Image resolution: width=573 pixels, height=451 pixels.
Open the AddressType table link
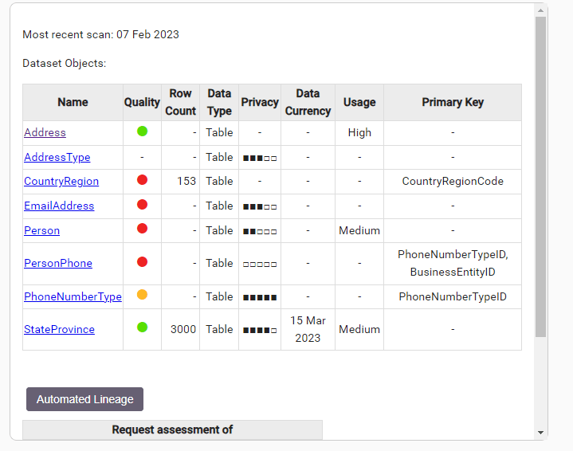(x=57, y=158)
